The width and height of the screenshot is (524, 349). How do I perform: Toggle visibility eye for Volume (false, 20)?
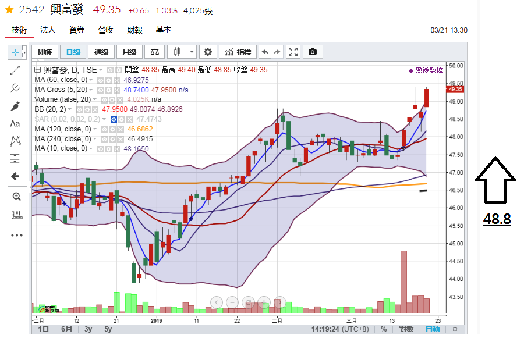coord(104,99)
